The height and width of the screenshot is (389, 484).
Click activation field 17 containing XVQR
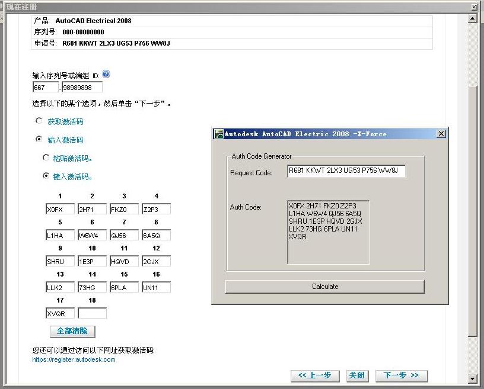60,313
